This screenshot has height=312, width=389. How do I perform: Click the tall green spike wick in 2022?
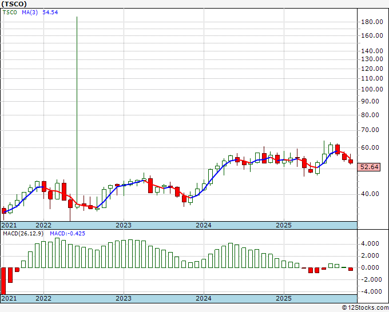coord(77,86)
